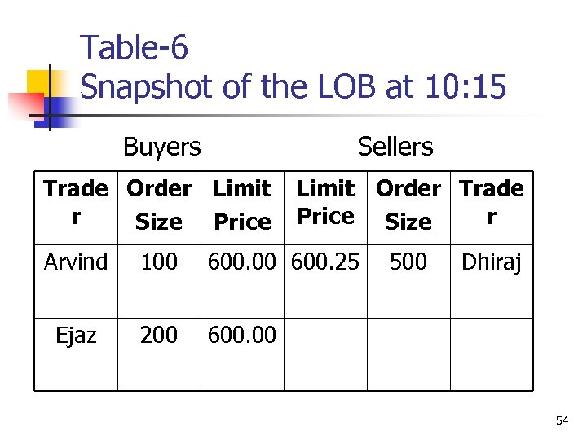Screen dimensions: 587x440
Task: Select the Buyers label above the table
Action: pos(161,147)
